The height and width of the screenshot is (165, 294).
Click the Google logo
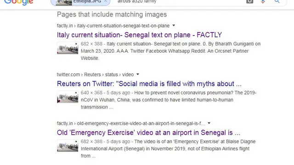pos(19,2)
